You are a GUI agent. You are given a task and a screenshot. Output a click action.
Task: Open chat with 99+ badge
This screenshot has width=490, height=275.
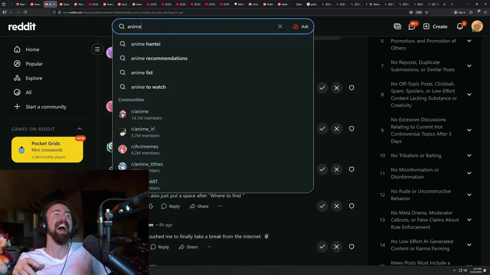point(412,26)
